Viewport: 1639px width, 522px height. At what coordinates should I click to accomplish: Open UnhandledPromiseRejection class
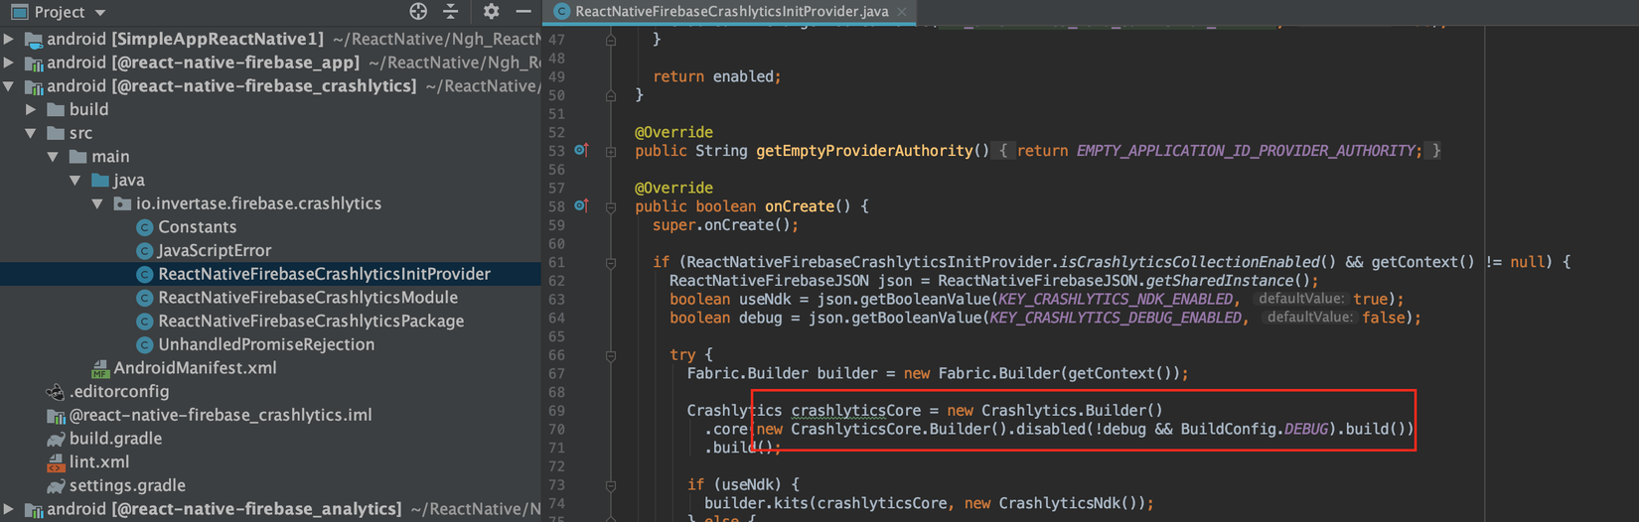tap(266, 344)
